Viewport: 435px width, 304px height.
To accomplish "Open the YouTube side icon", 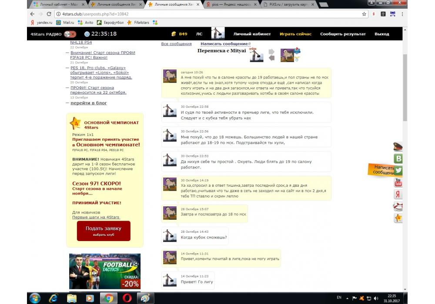I will (x=398, y=182).
